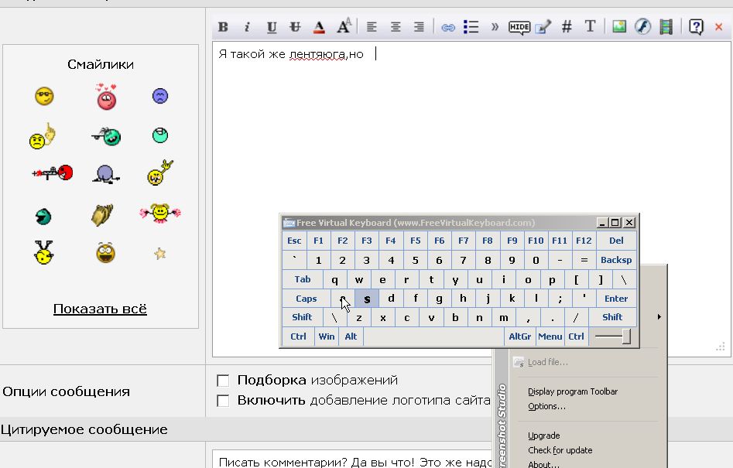Screen dimensions: 733x468
Task: Insert the sunglasses smiley
Action: [x=44, y=96]
